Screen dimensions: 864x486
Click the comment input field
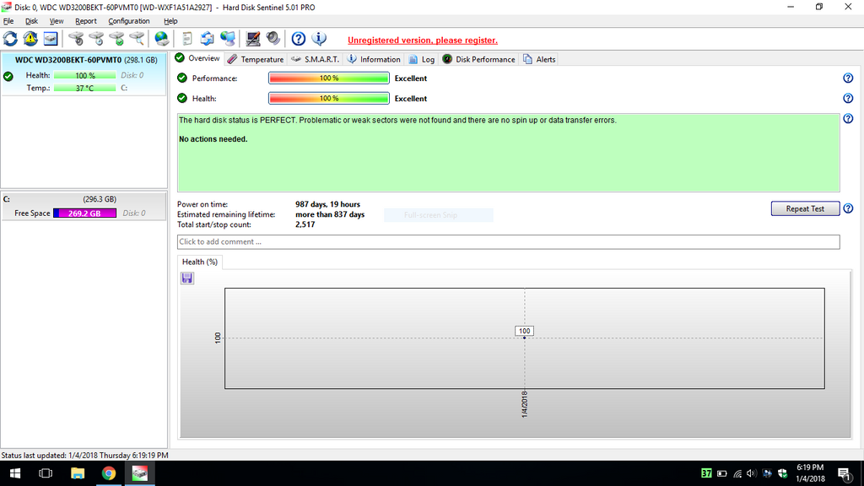(508, 242)
